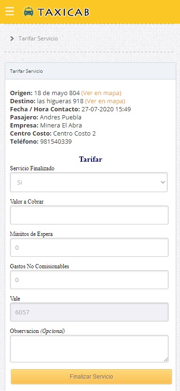Open Ver en mapa for Origen
This screenshot has height=391, width=180.
point(101,93)
